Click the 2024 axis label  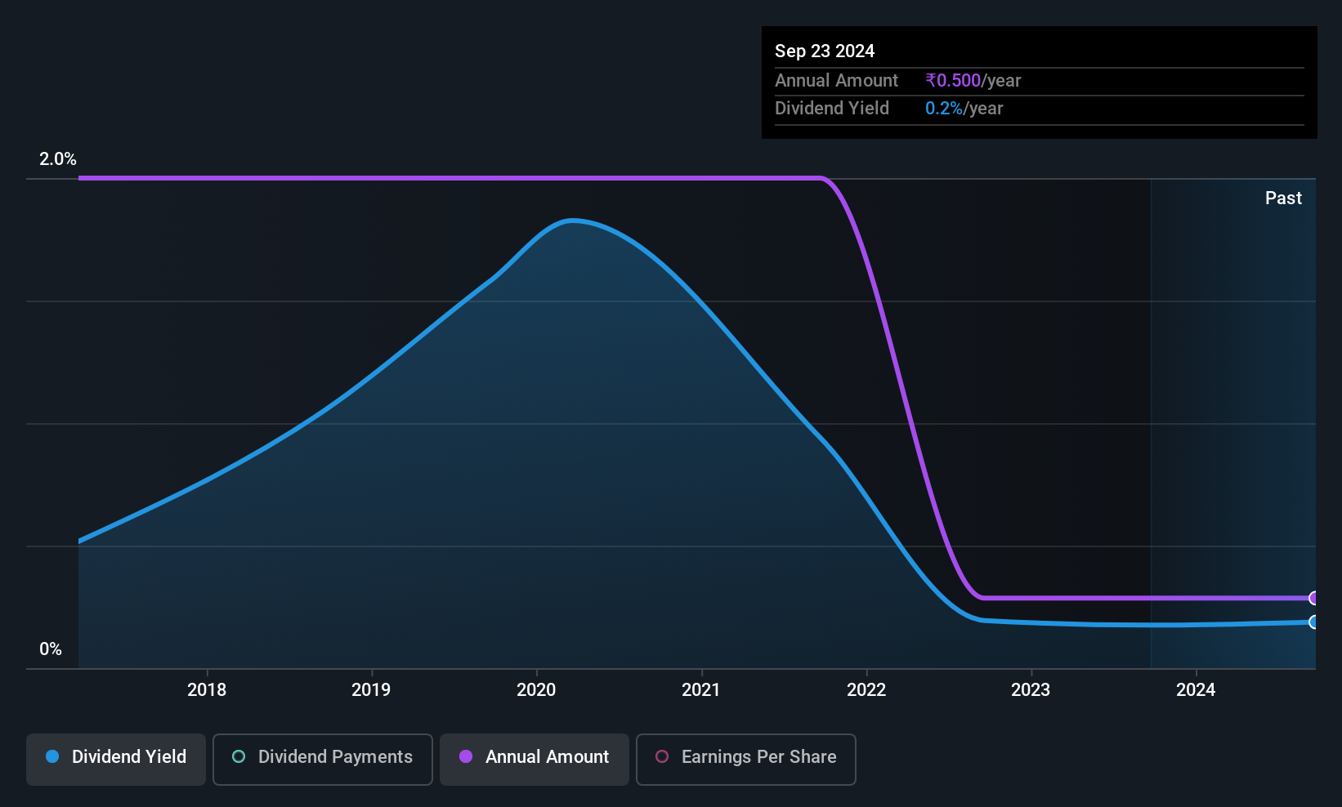[x=1196, y=689]
